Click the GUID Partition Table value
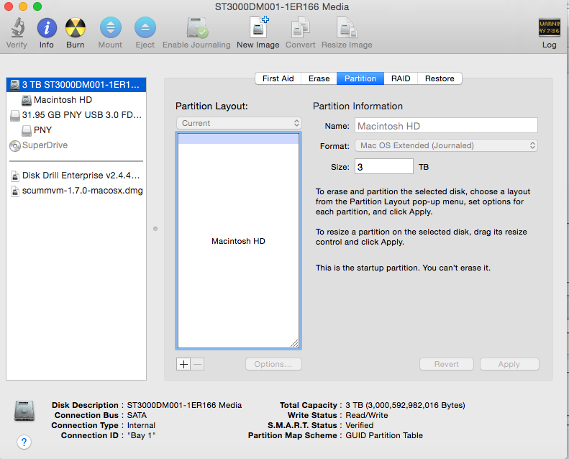The width and height of the screenshot is (569, 459). [x=384, y=435]
